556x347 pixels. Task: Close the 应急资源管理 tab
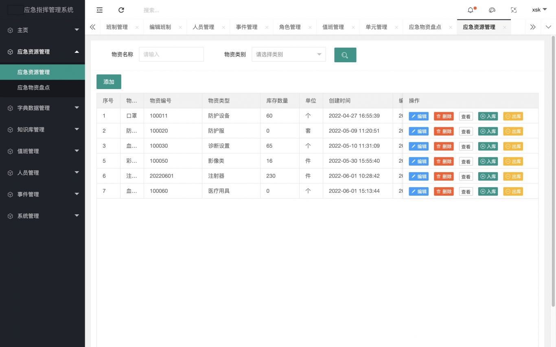tap(504, 27)
